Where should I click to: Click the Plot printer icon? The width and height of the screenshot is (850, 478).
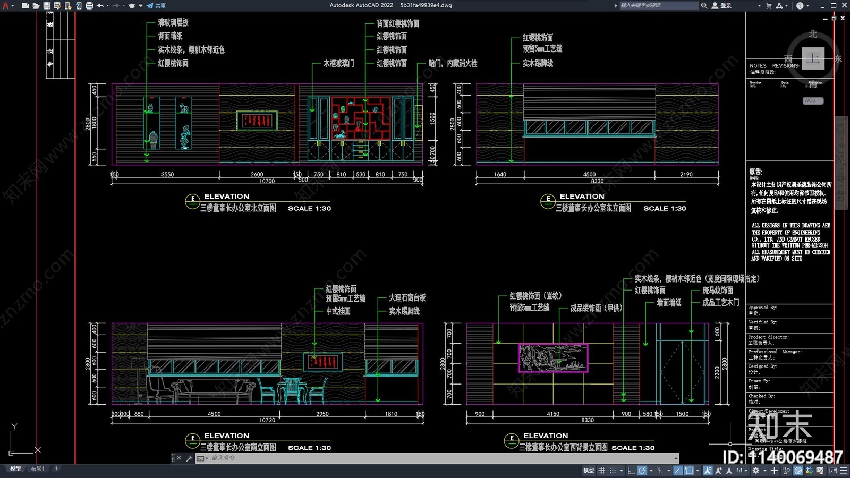[89, 5]
